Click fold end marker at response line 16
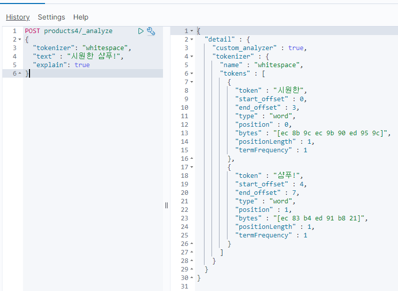 tap(191, 159)
